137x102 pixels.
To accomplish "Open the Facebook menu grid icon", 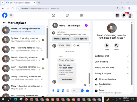I will coord(117,15).
